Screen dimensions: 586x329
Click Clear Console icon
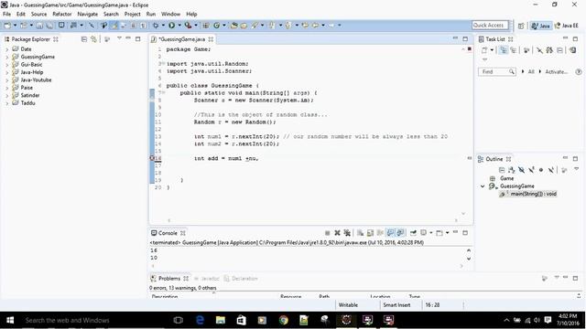point(360,233)
